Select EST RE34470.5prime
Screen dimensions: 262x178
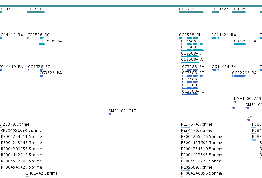tap(185, 134)
